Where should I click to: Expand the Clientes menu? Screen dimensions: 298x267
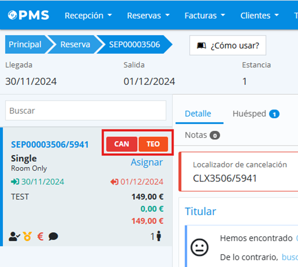260,15
